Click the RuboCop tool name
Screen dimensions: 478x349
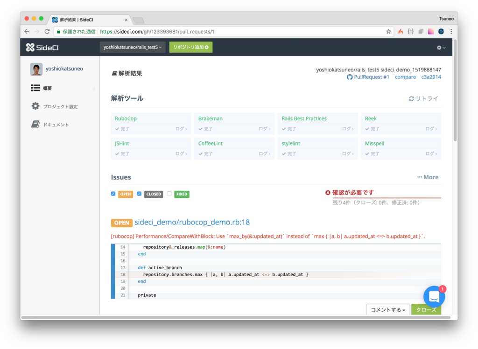(126, 119)
